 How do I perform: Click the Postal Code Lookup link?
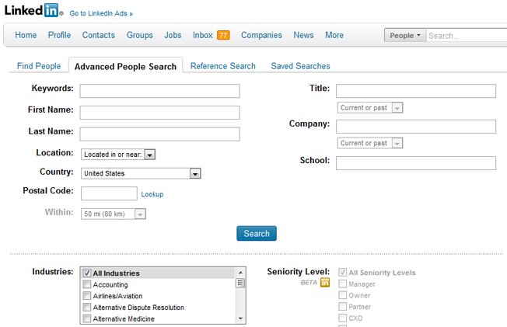[x=152, y=194]
